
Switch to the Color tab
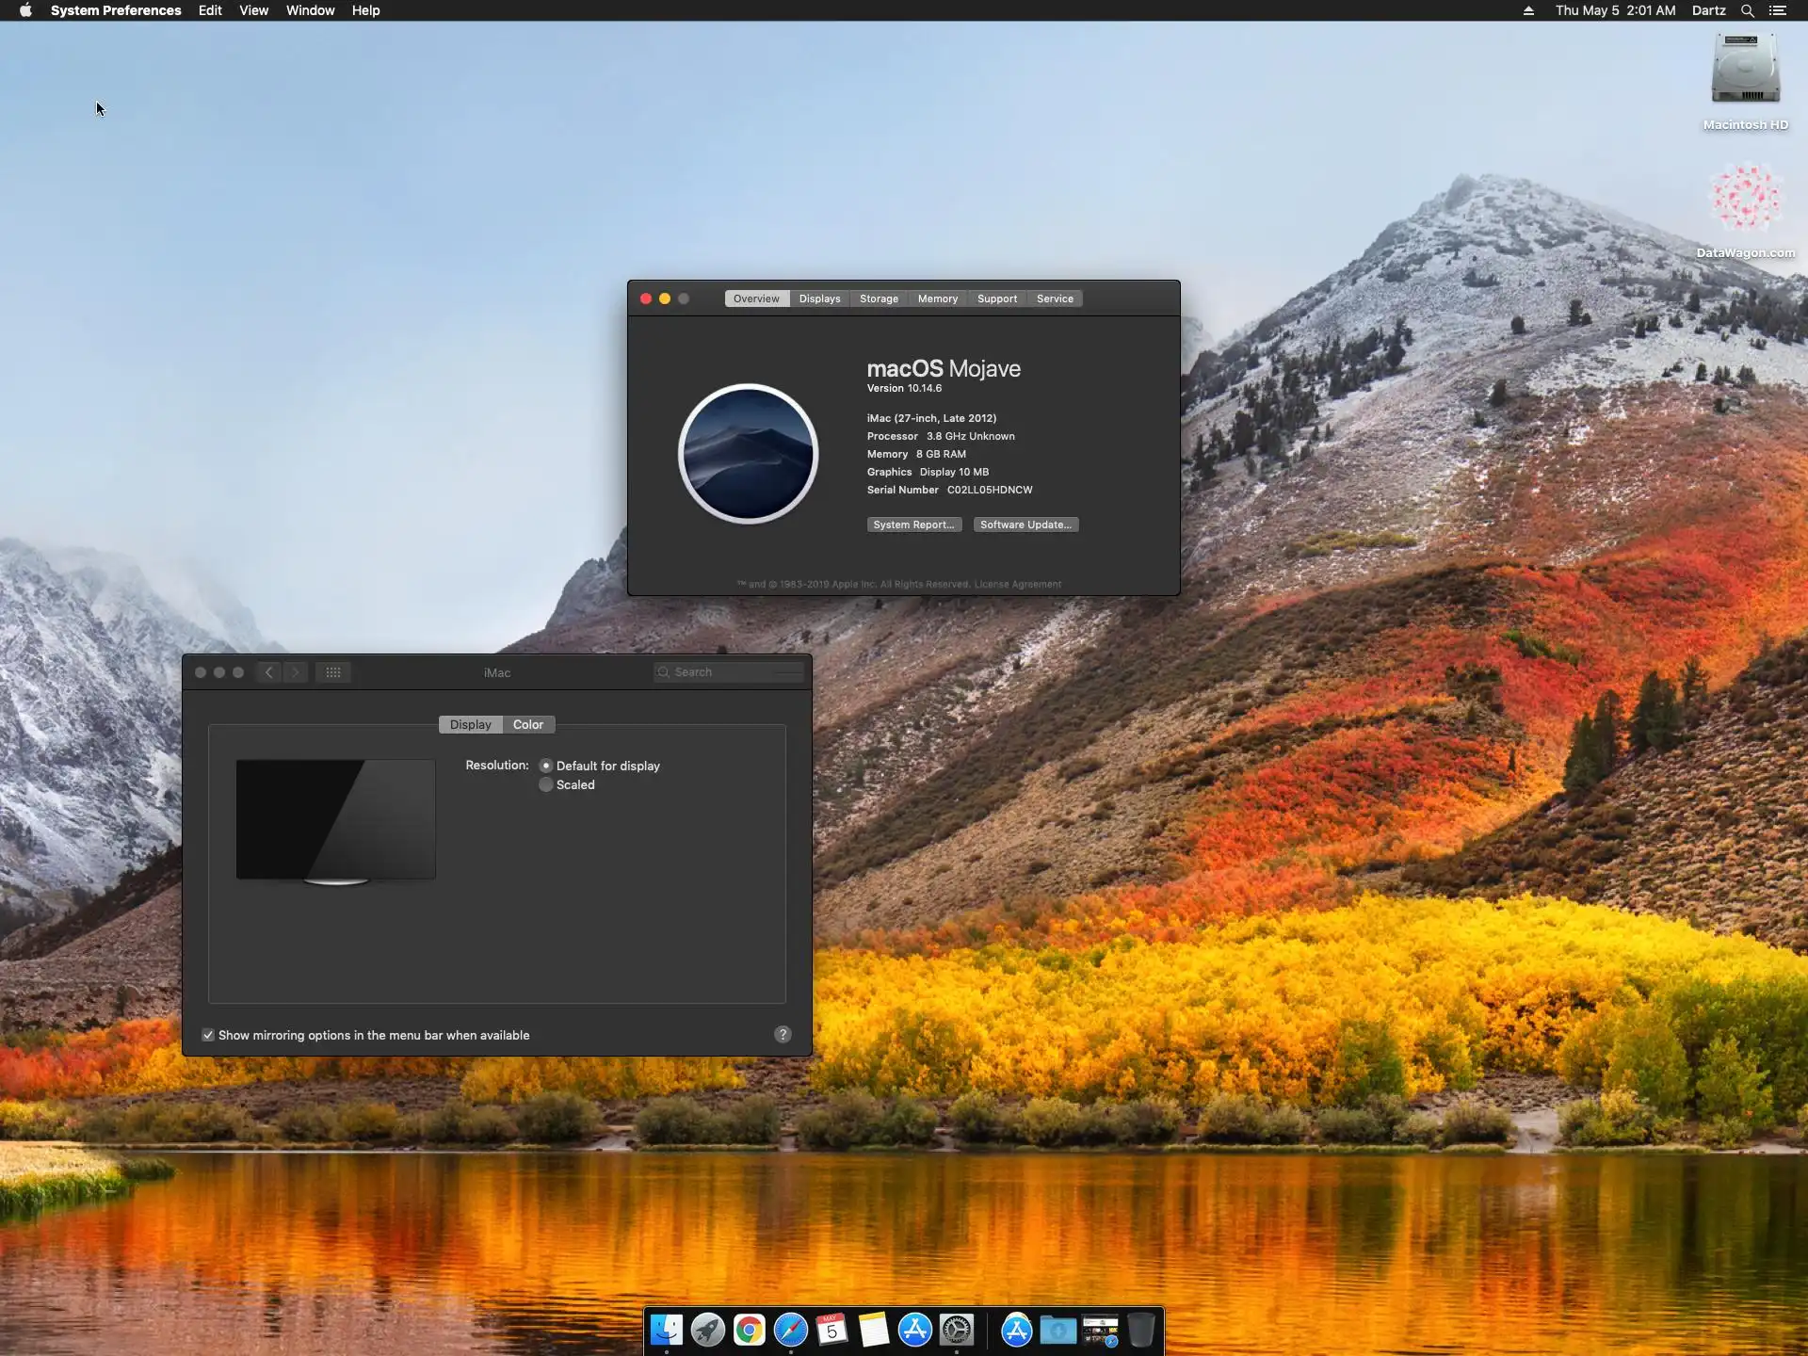pos(527,724)
